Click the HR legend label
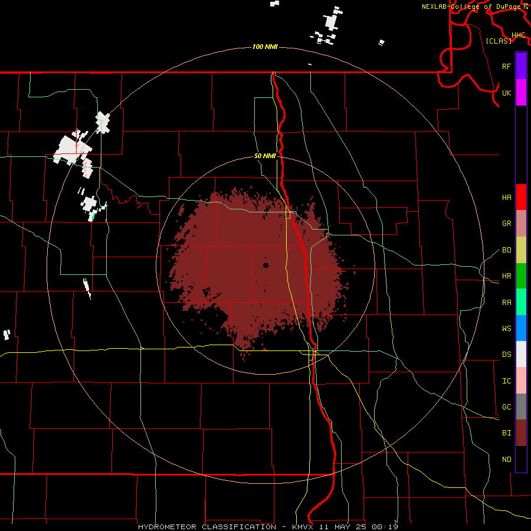531x531 pixels. [506, 276]
